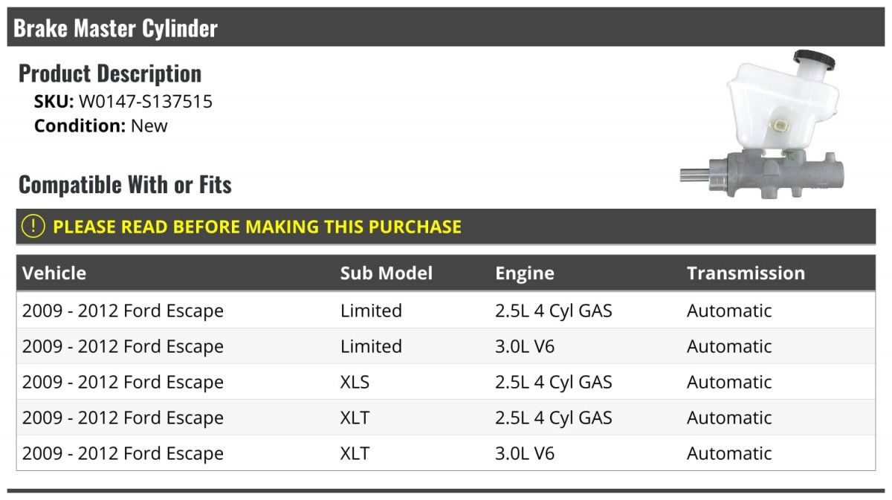892x500 pixels.
Task: Click the Product Description heading
Action: pyautogui.click(x=110, y=73)
